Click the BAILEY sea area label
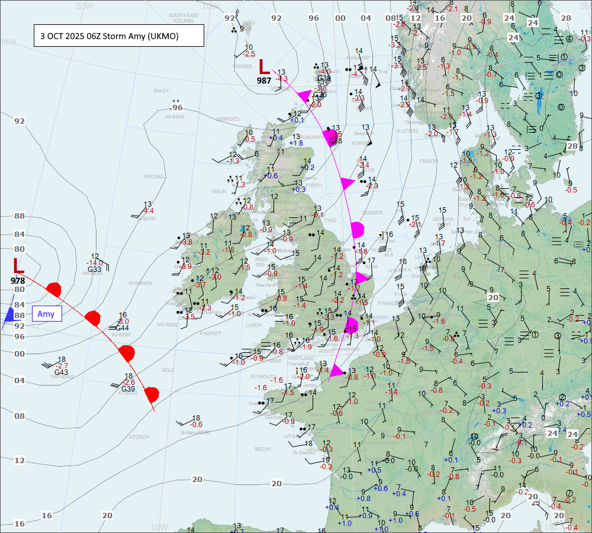Screen dimensions: 592x533 tap(161, 91)
